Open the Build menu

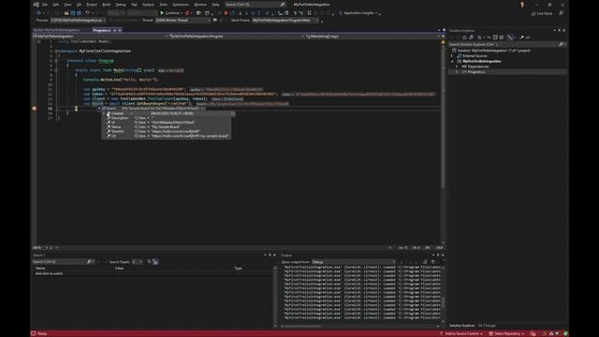(x=107, y=5)
